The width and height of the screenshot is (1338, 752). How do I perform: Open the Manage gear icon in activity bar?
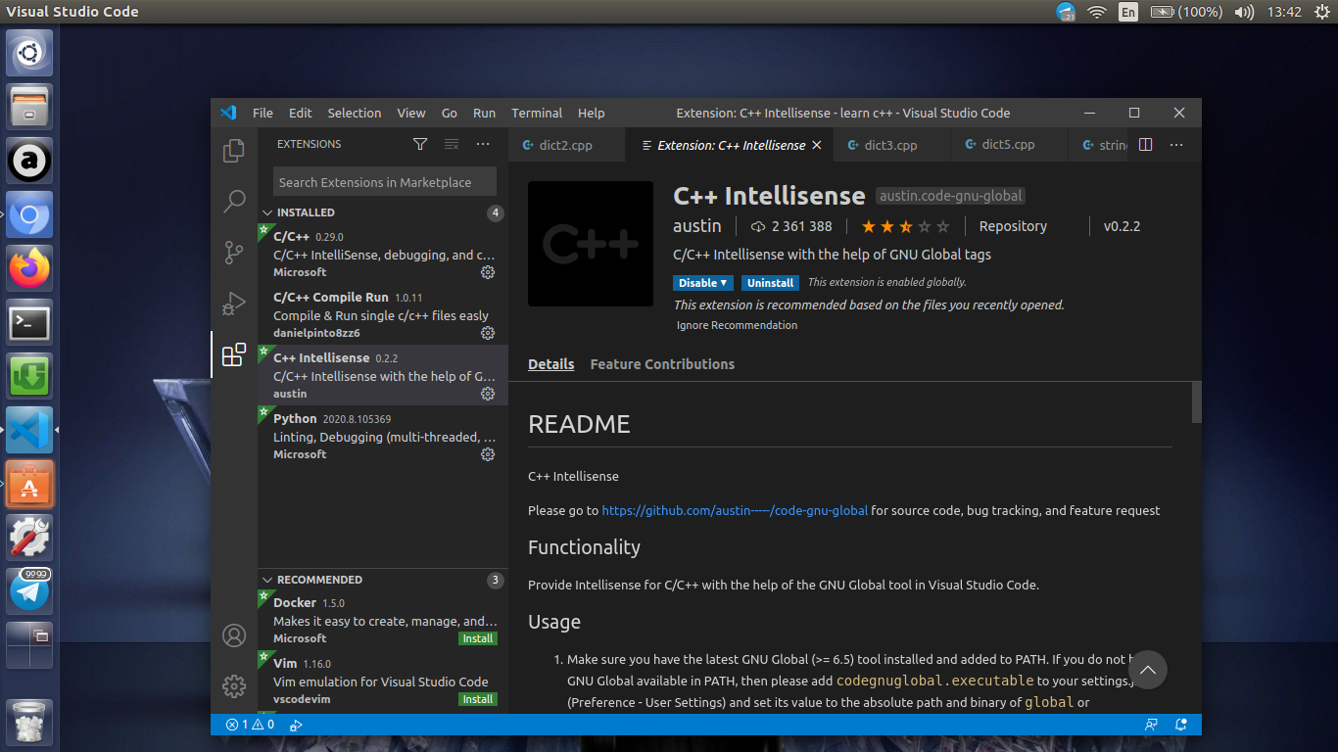[234, 686]
